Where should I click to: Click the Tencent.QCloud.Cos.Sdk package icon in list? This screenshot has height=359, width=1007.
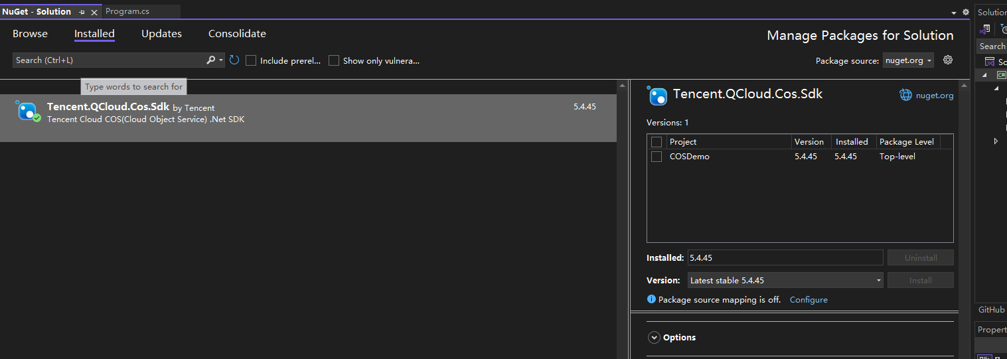28,111
